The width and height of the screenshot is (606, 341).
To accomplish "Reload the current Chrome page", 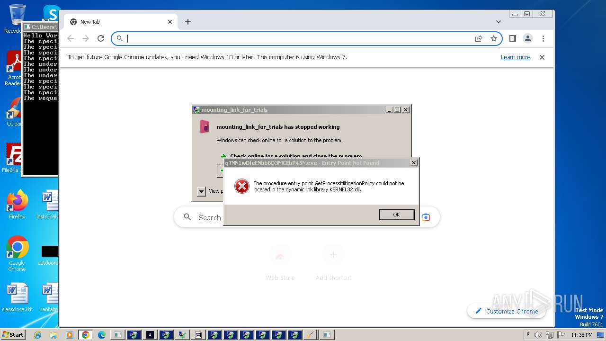I will [x=101, y=38].
